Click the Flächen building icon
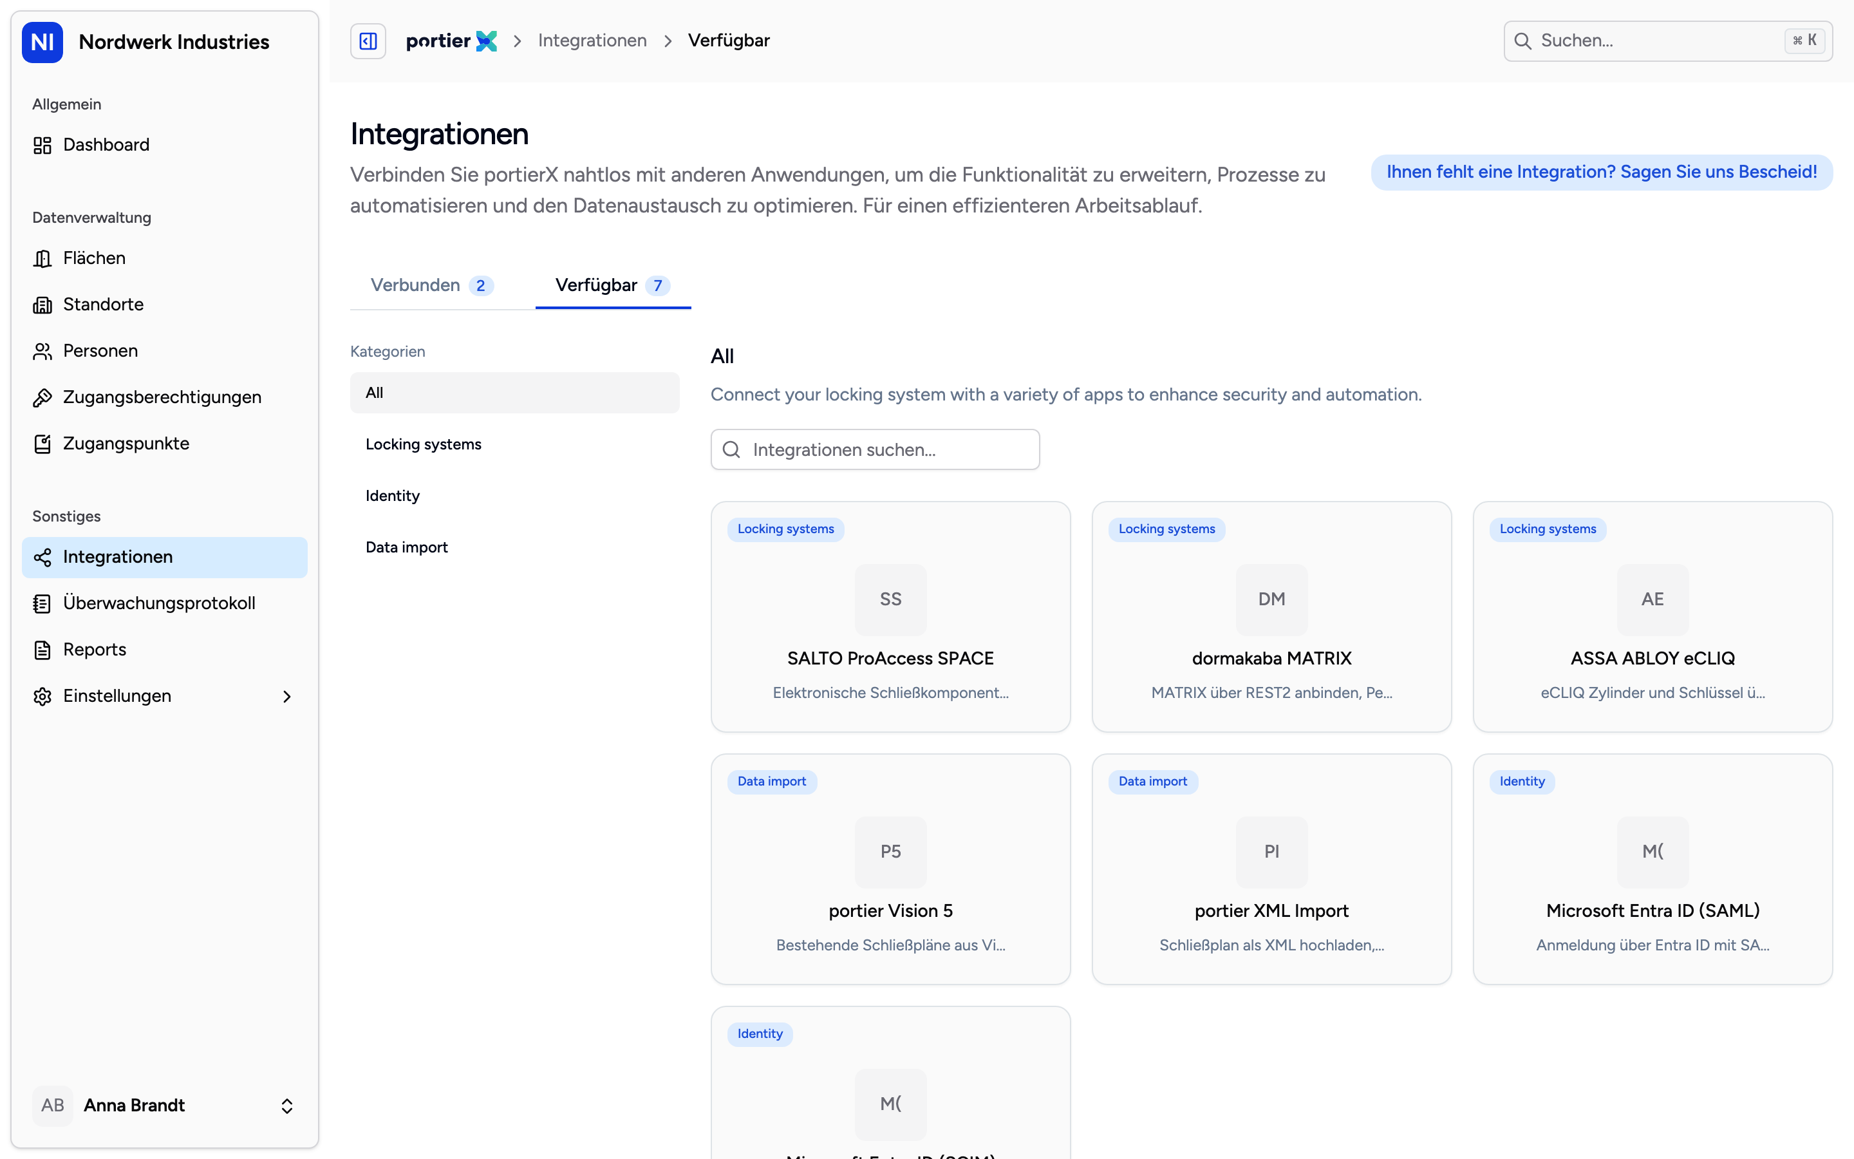 point(42,258)
